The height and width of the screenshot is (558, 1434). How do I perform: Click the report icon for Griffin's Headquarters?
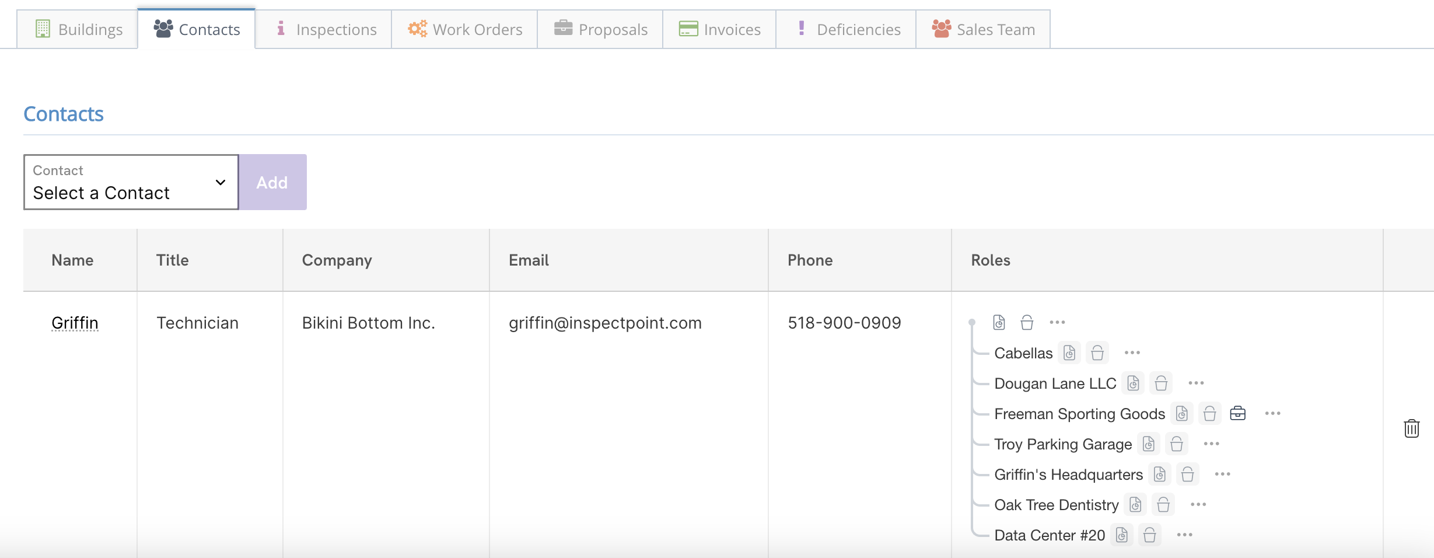(x=1160, y=474)
